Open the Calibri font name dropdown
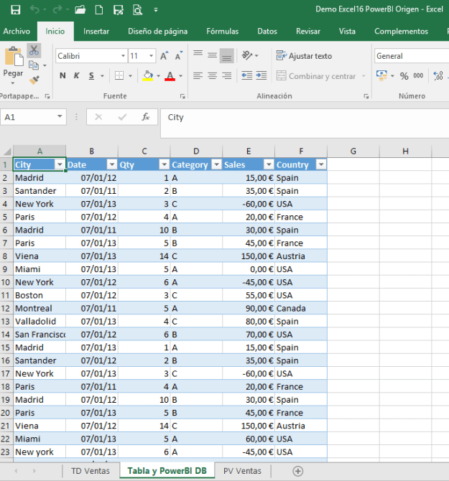 pyautogui.click(x=121, y=56)
